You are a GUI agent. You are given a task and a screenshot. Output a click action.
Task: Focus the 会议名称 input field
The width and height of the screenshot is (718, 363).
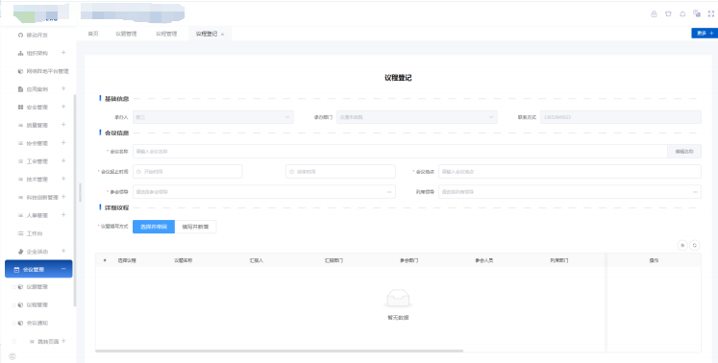[400, 152]
